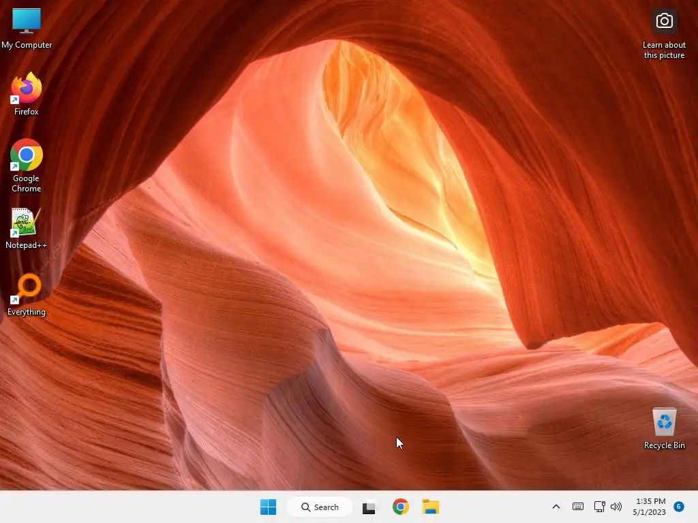Launch Chrome from the taskbar

pos(401,507)
